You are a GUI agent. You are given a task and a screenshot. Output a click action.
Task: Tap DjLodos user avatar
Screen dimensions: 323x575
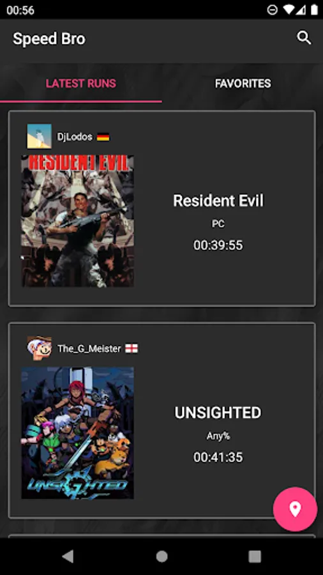[x=39, y=137]
